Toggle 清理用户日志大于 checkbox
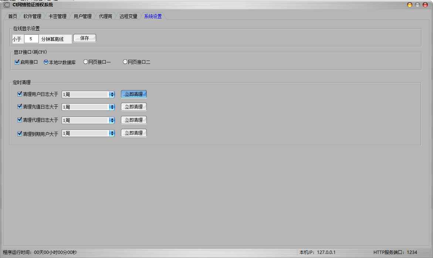The width and height of the screenshot is (433, 258). [20, 94]
